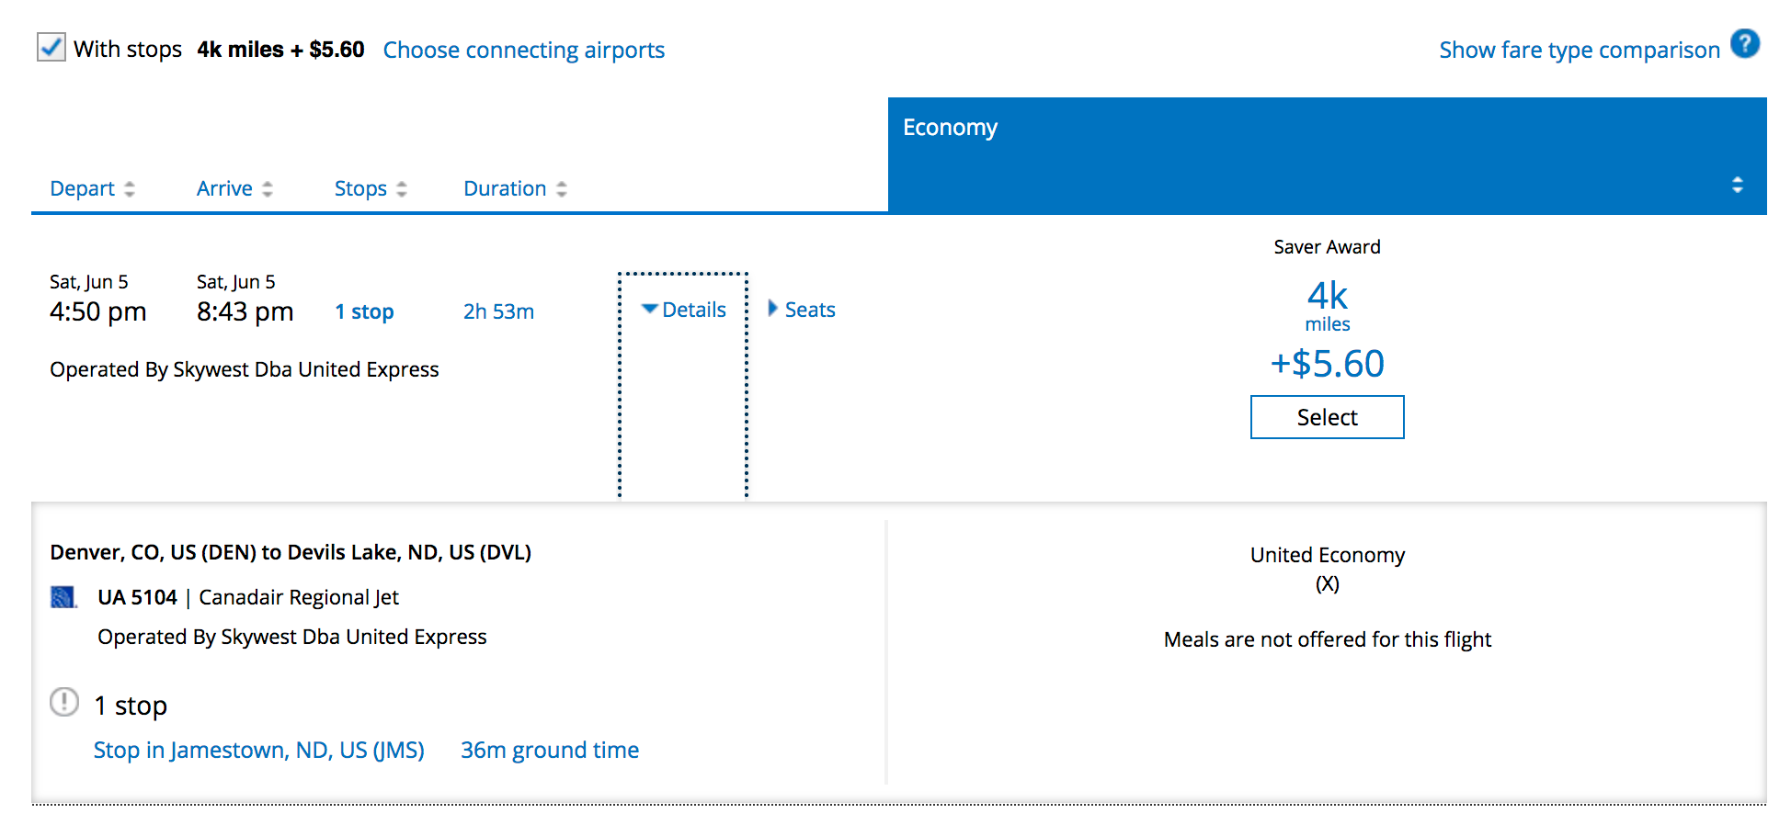
Task: Click the sort arrows beside Duration
Action: tap(562, 189)
